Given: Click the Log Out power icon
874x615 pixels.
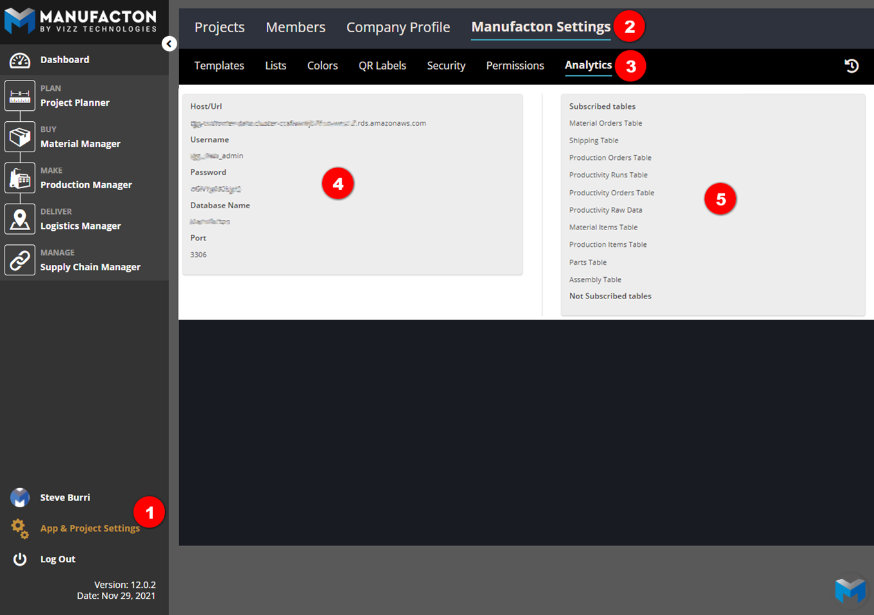Looking at the screenshot, I should click(x=20, y=559).
